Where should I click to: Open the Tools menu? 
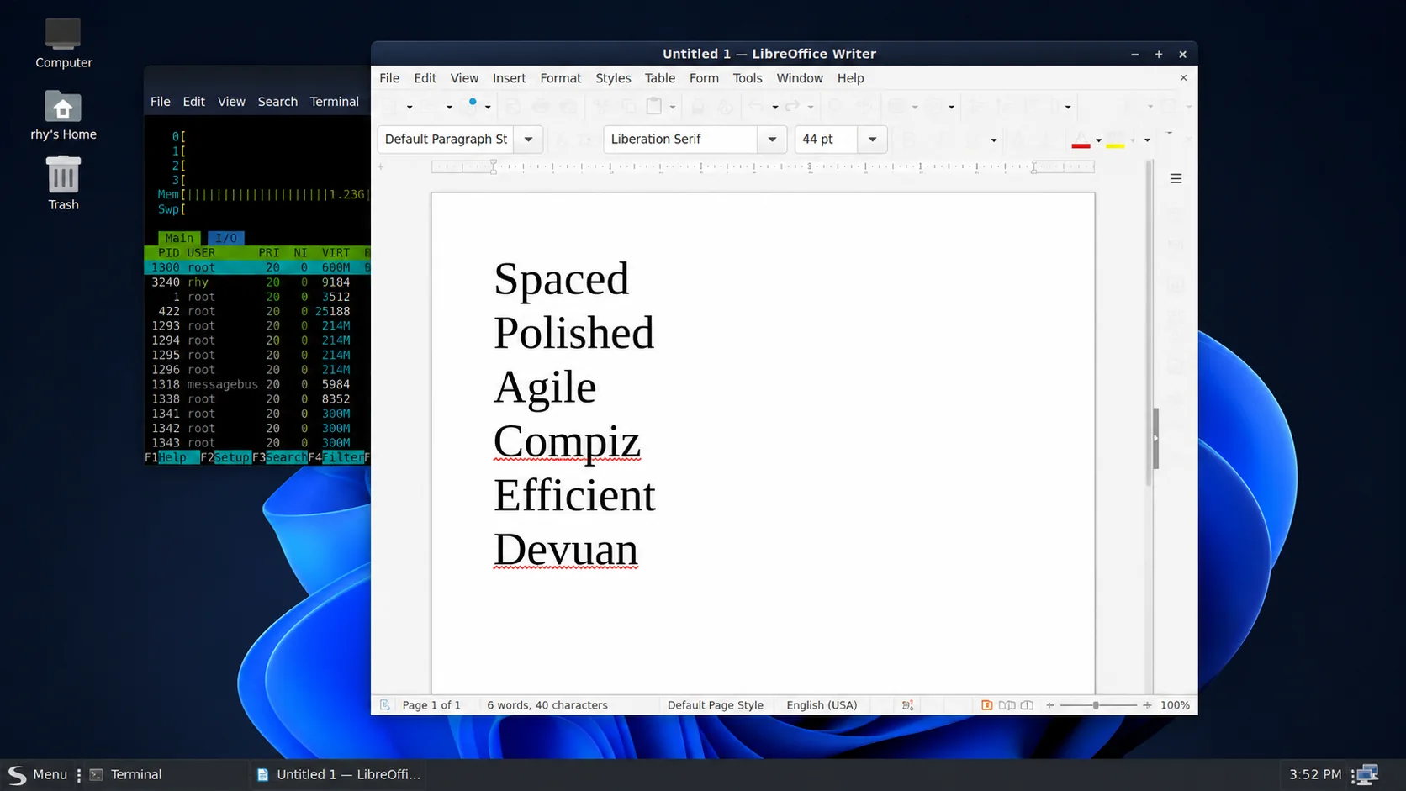(x=748, y=78)
